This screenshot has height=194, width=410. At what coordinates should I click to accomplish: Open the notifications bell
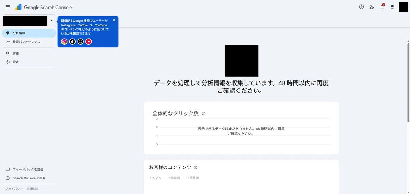(x=382, y=7)
